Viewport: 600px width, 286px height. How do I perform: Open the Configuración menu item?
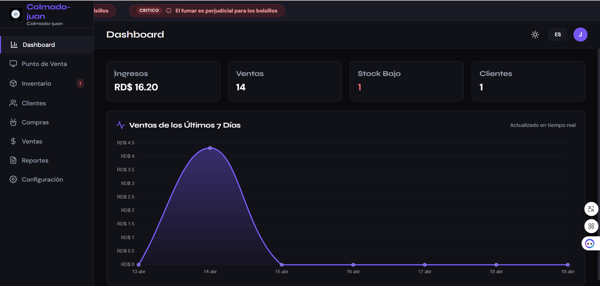tap(42, 179)
